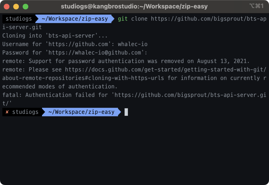Click the first prompt's ~/Workspace/zip-easy path segment

tap(75, 19)
